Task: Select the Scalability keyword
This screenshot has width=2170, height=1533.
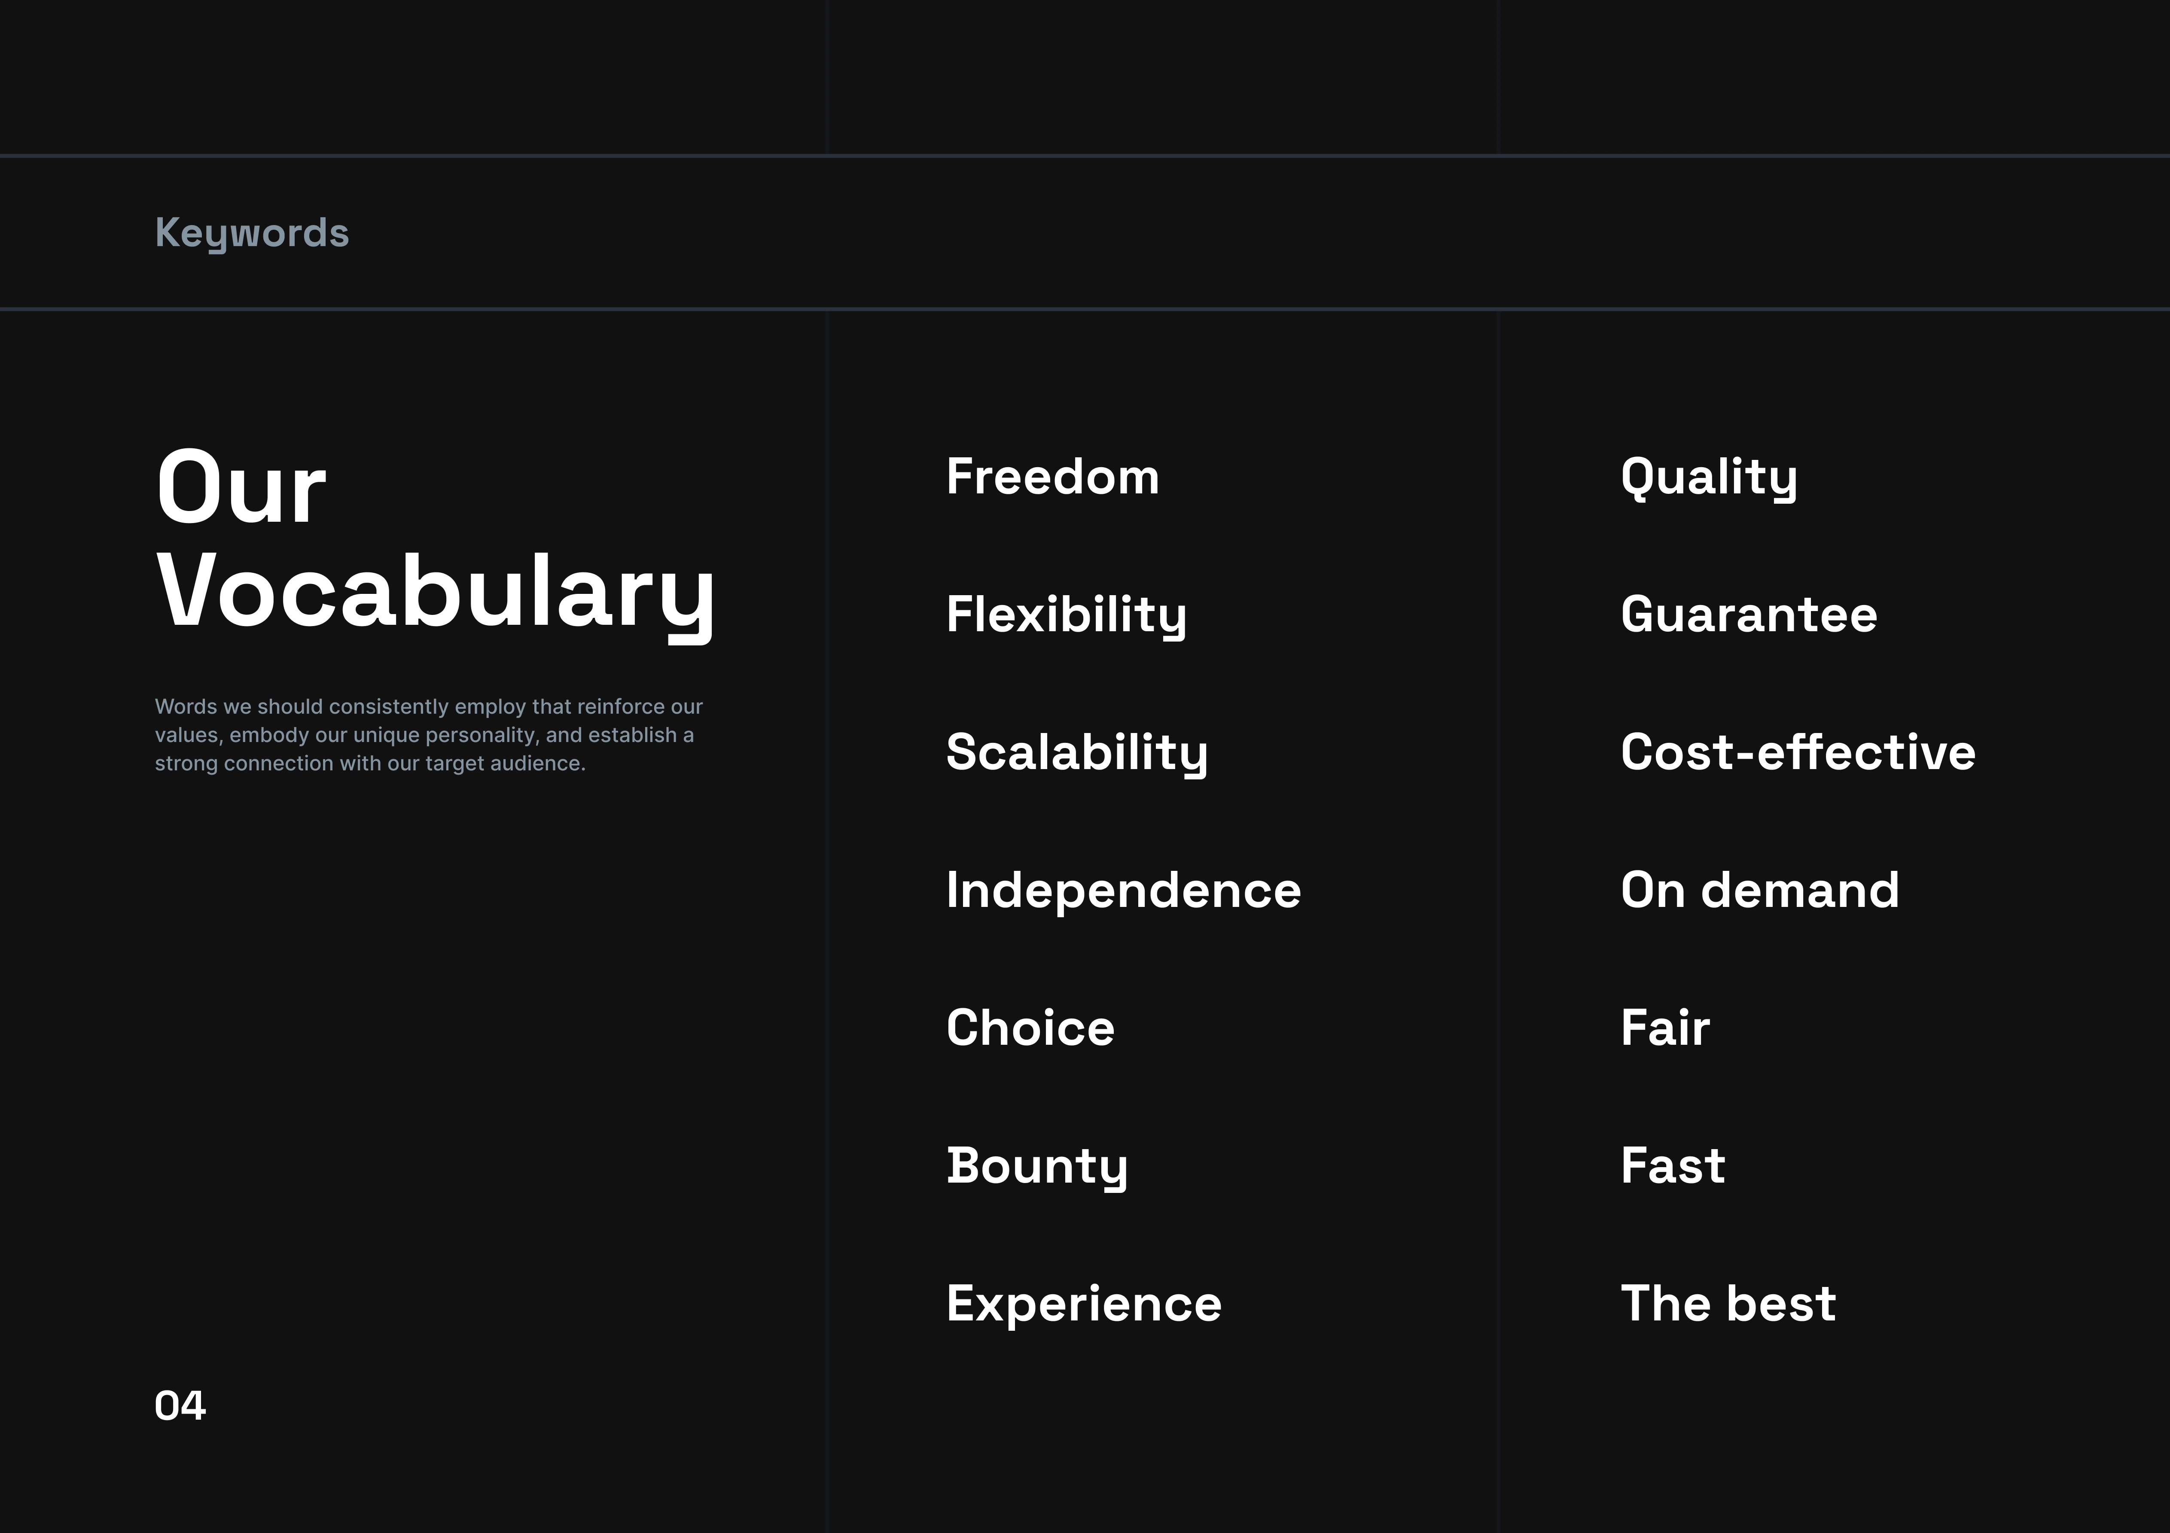Action: click(x=1076, y=753)
